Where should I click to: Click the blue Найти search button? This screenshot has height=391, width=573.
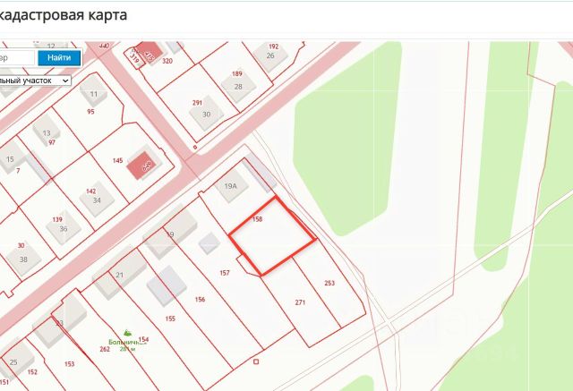59,57
